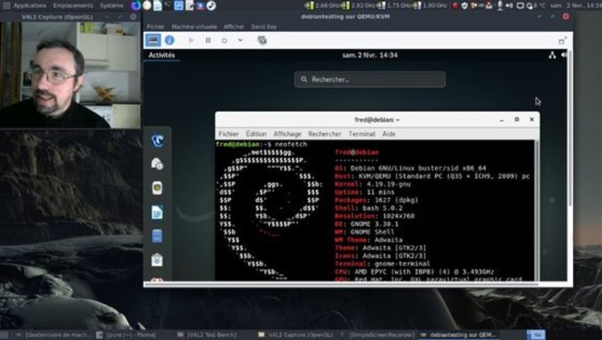Launch the second dock icon with clock badge
Screen dimensions: 602x340
pyautogui.click(x=157, y=164)
